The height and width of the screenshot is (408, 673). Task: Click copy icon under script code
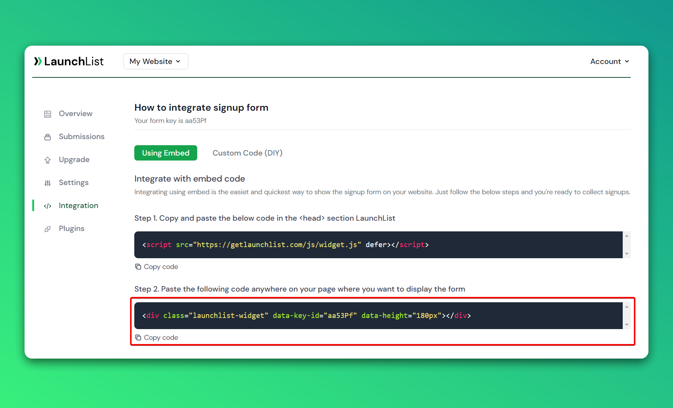click(x=138, y=267)
